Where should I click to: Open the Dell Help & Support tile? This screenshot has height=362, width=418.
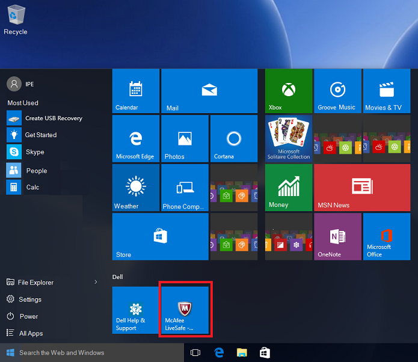tap(136, 310)
